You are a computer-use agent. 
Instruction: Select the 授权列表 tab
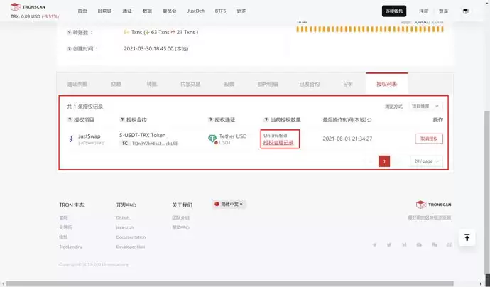click(x=386, y=84)
